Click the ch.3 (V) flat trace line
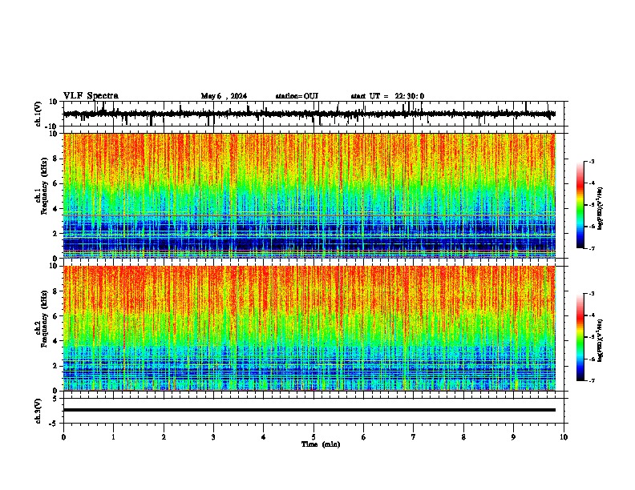This screenshot has height=490, width=635. click(x=309, y=410)
